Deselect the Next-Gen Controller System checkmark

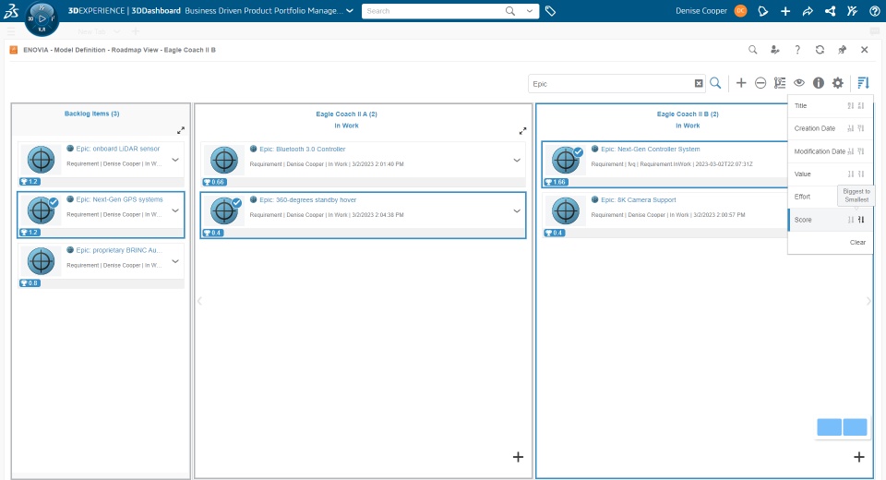click(578, 152)
